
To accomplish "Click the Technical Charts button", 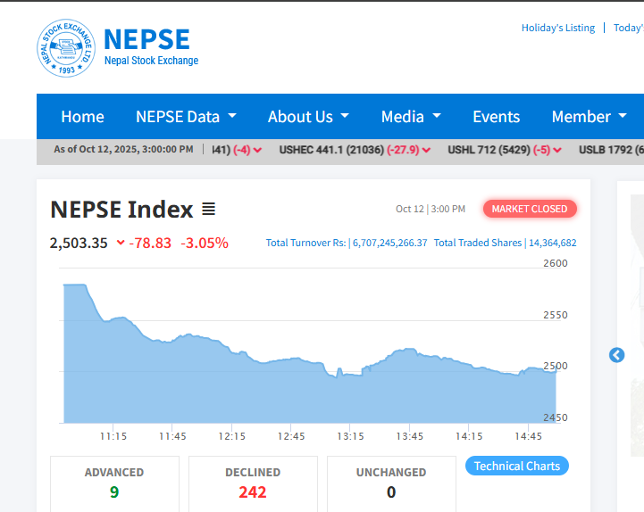I will [x=516, y=466].
